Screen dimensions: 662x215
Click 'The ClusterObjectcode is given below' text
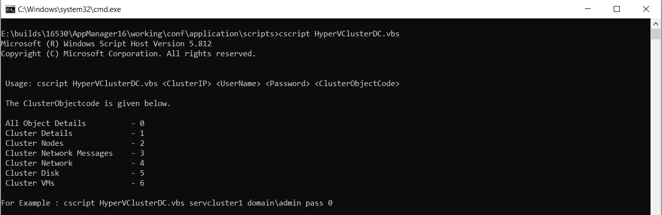[x=88, y=104]
